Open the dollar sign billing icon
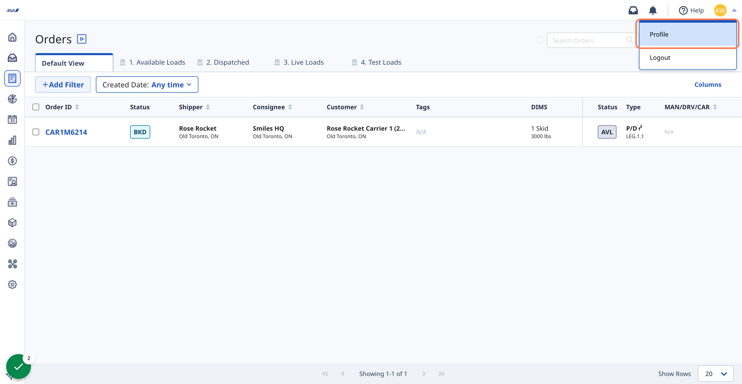 12,161
